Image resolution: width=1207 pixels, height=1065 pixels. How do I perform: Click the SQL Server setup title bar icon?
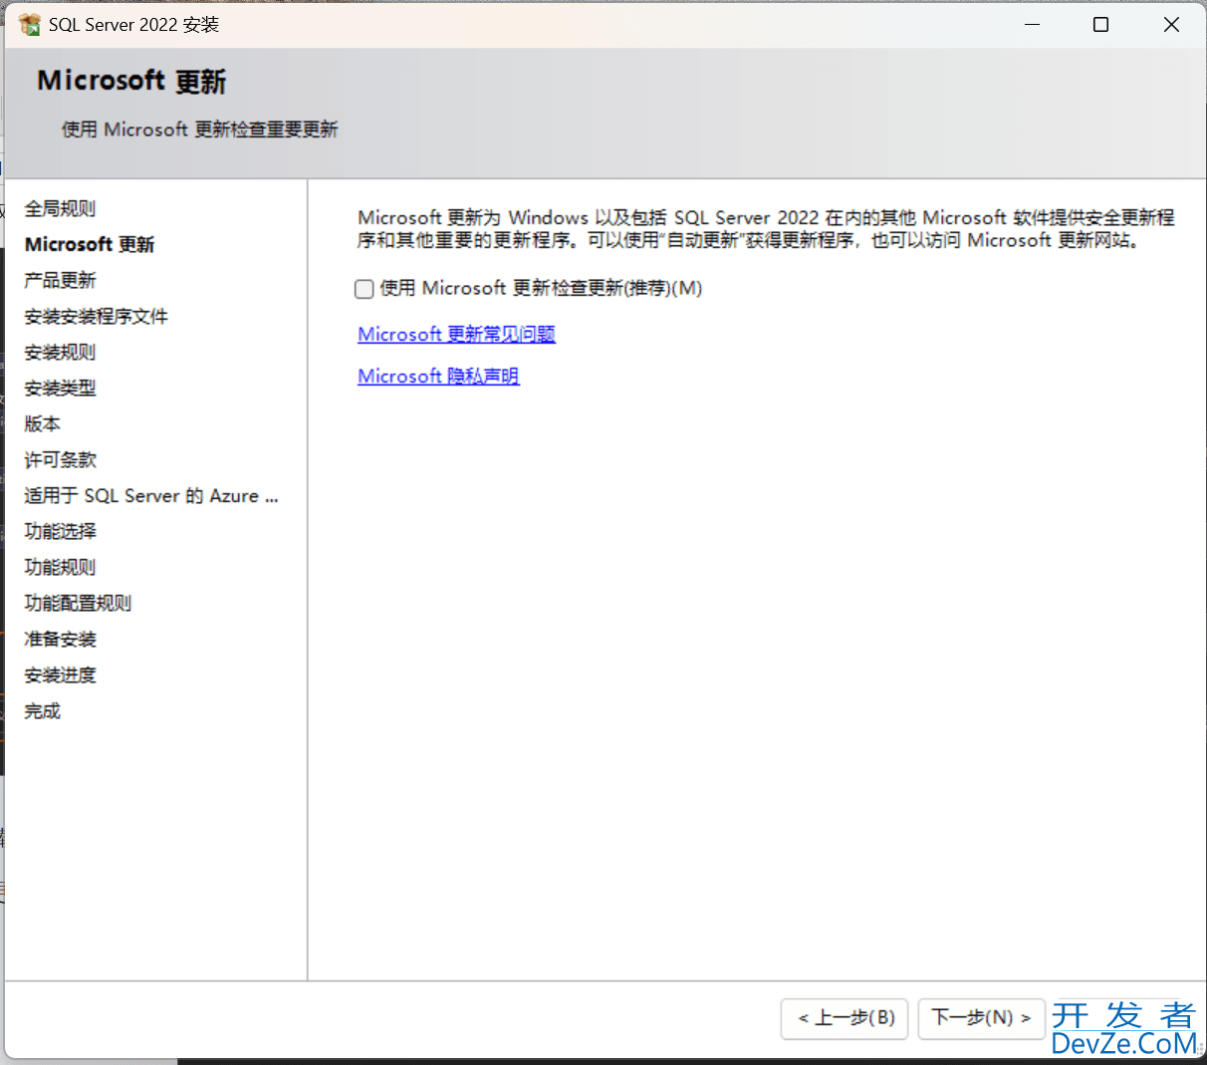30,24
